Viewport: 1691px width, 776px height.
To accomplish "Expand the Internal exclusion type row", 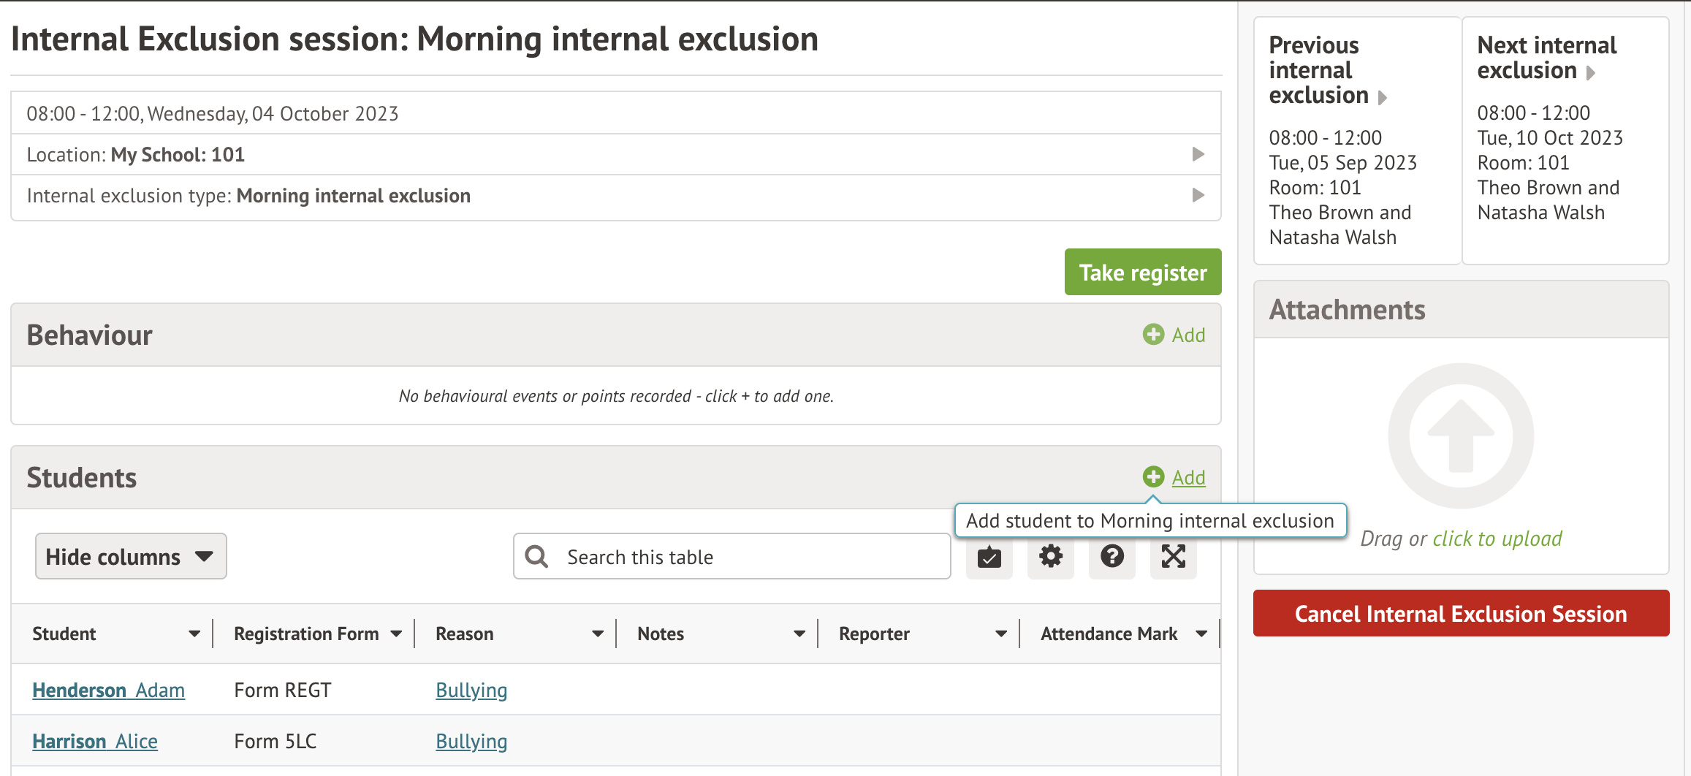I will point(1198,195).
